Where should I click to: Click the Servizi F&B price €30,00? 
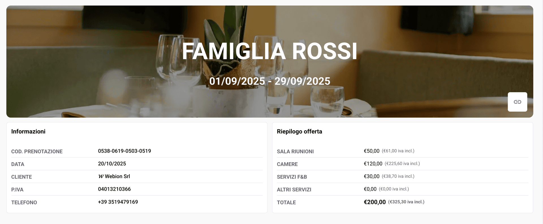coord(371,177)
